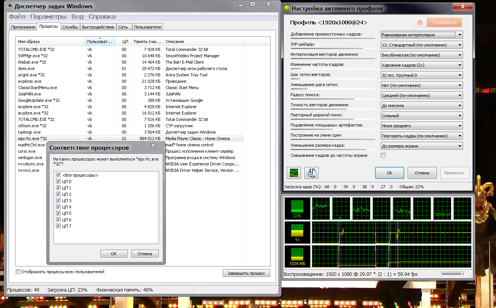Open the Изменение частоты кадров dropdown
Screen dimensions: 496x308
point(422,65)
